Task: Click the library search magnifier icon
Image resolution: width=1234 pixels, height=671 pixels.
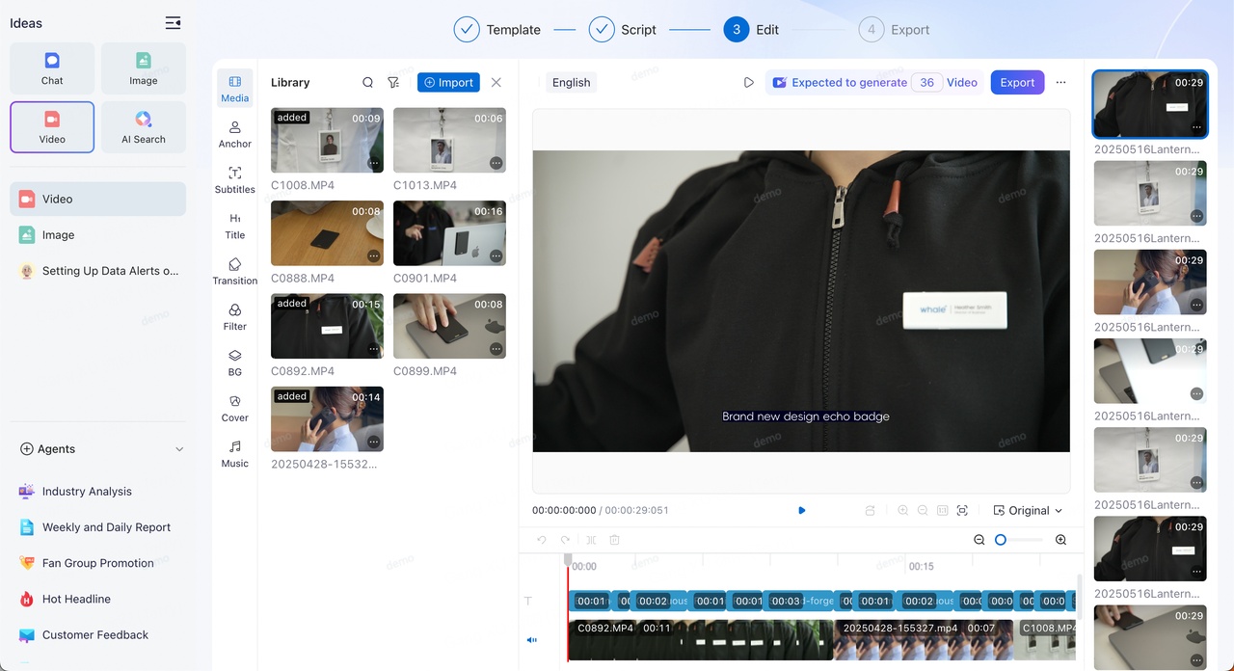Action: click(x=367, y=83)
